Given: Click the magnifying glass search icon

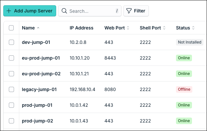Looking at the screenshot, I should point(64,11).
